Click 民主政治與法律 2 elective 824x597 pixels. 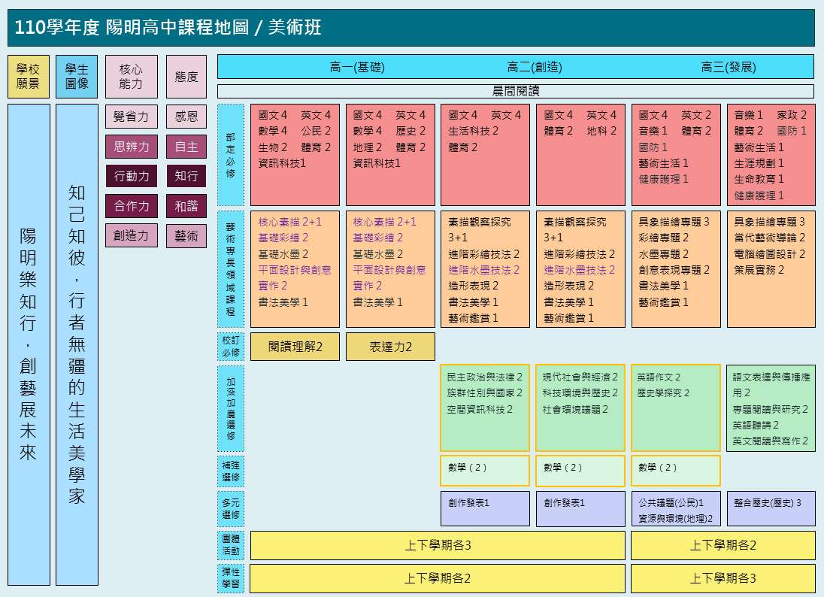(484, 377)
